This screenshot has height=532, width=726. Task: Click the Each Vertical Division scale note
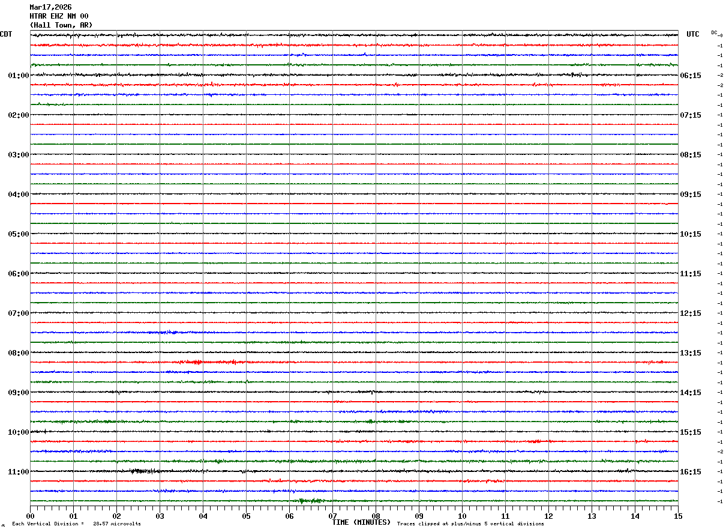click(76, 524)
